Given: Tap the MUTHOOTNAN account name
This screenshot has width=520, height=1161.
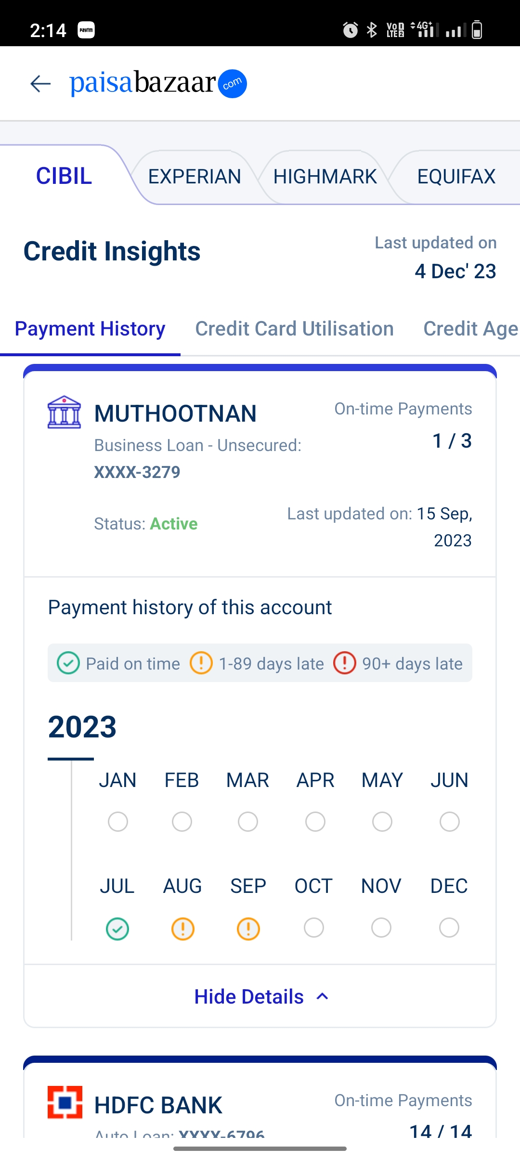Looking at the screenshot, I should tap(175, 413).
